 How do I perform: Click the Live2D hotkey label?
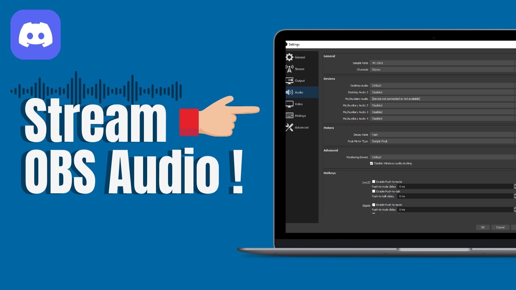(366, 182)
